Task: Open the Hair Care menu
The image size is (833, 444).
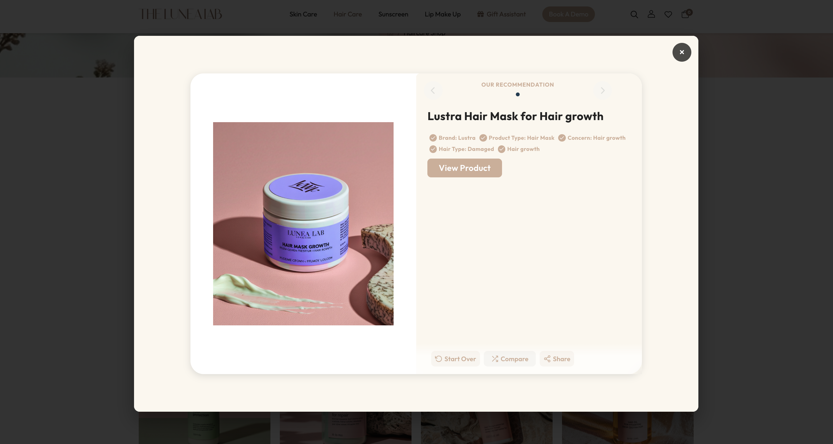Action: pyautogui.click(x=348, y=14)
